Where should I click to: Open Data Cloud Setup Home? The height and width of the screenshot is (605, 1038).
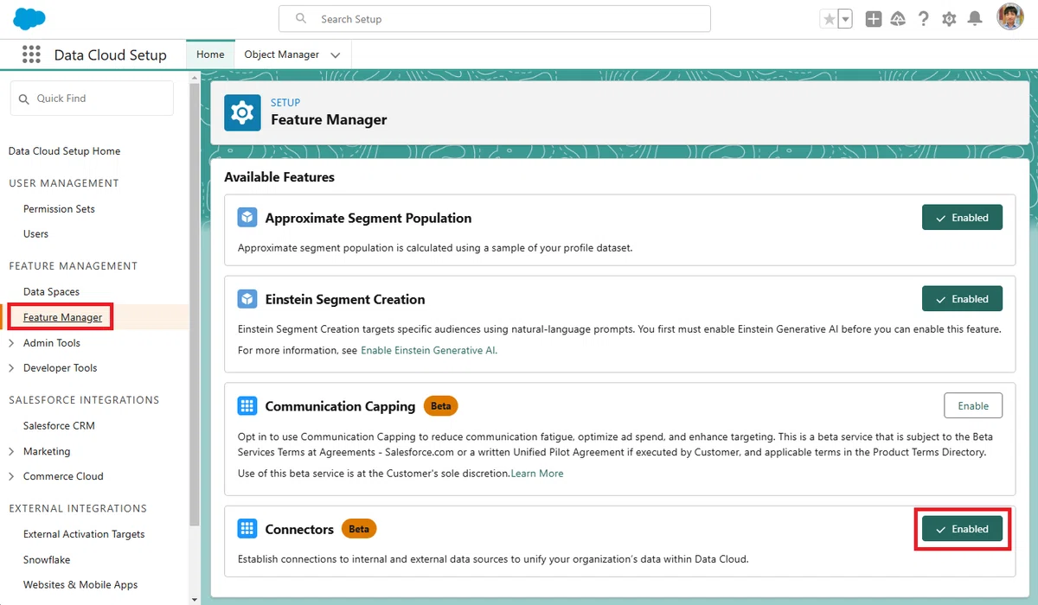65,151
